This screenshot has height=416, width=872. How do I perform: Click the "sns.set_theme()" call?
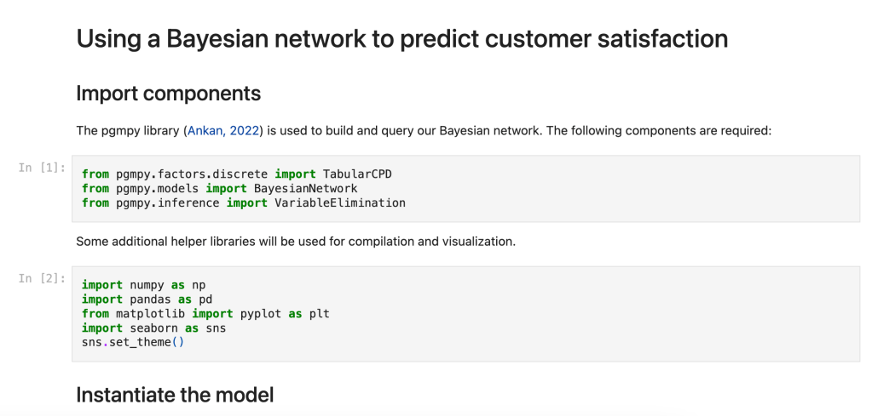click(133, 342)
